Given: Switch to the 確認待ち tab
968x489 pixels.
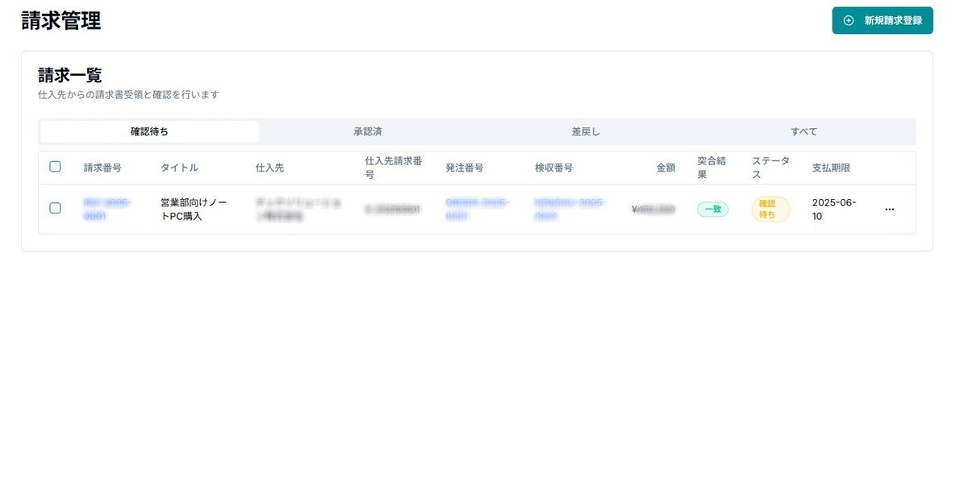Looking at the screenshot, I should [149, 131].
